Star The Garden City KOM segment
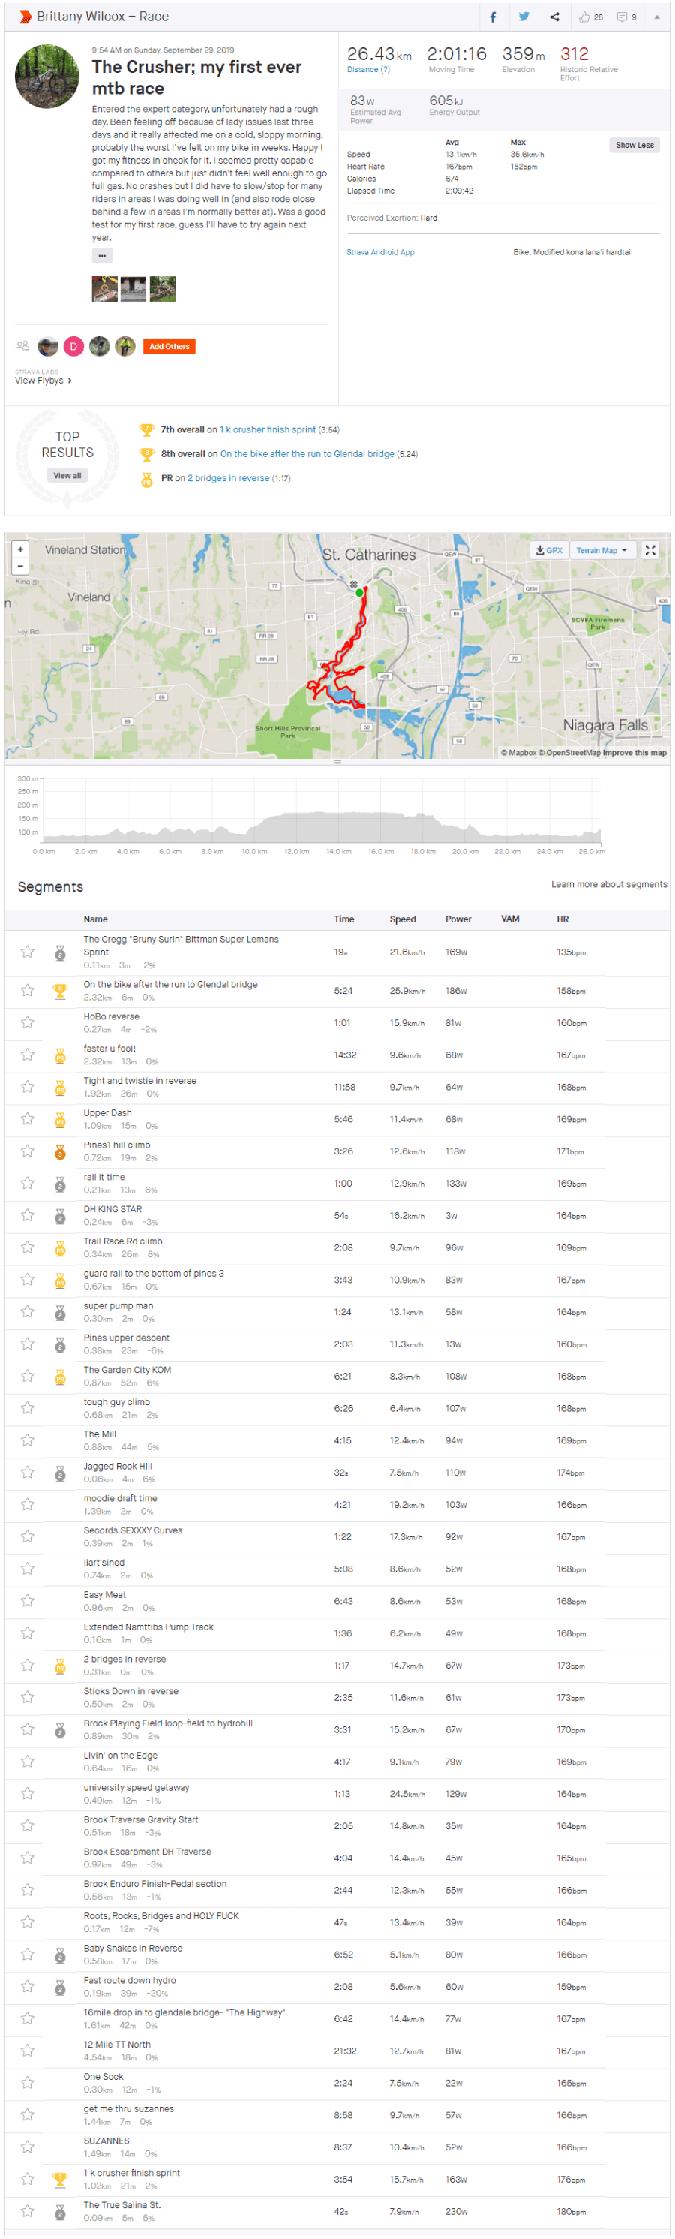Image resolution: width=675 pixels, height=2239 pixels. coord(28,1376)
